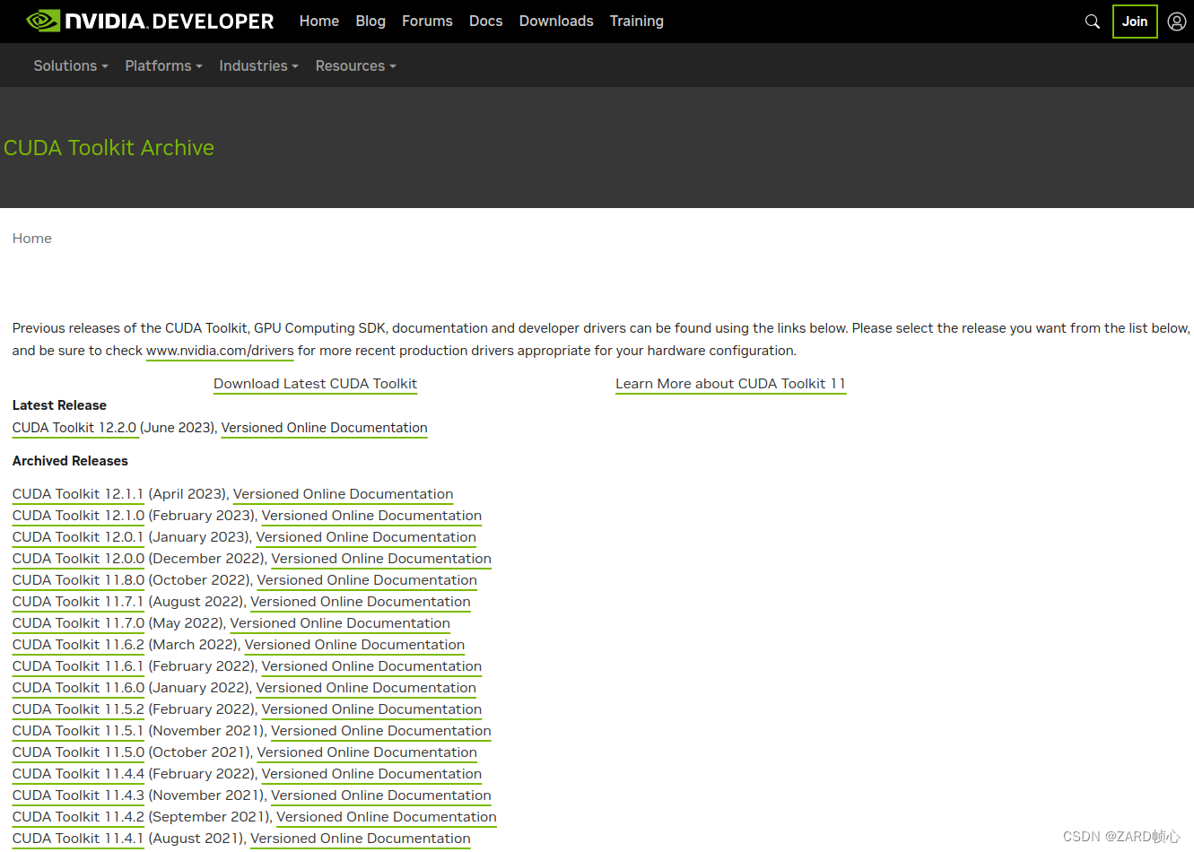Viewport: 1194px width, 852px height.
Task: Open documentation link for August 2022 release
Action: click(361, 602)
